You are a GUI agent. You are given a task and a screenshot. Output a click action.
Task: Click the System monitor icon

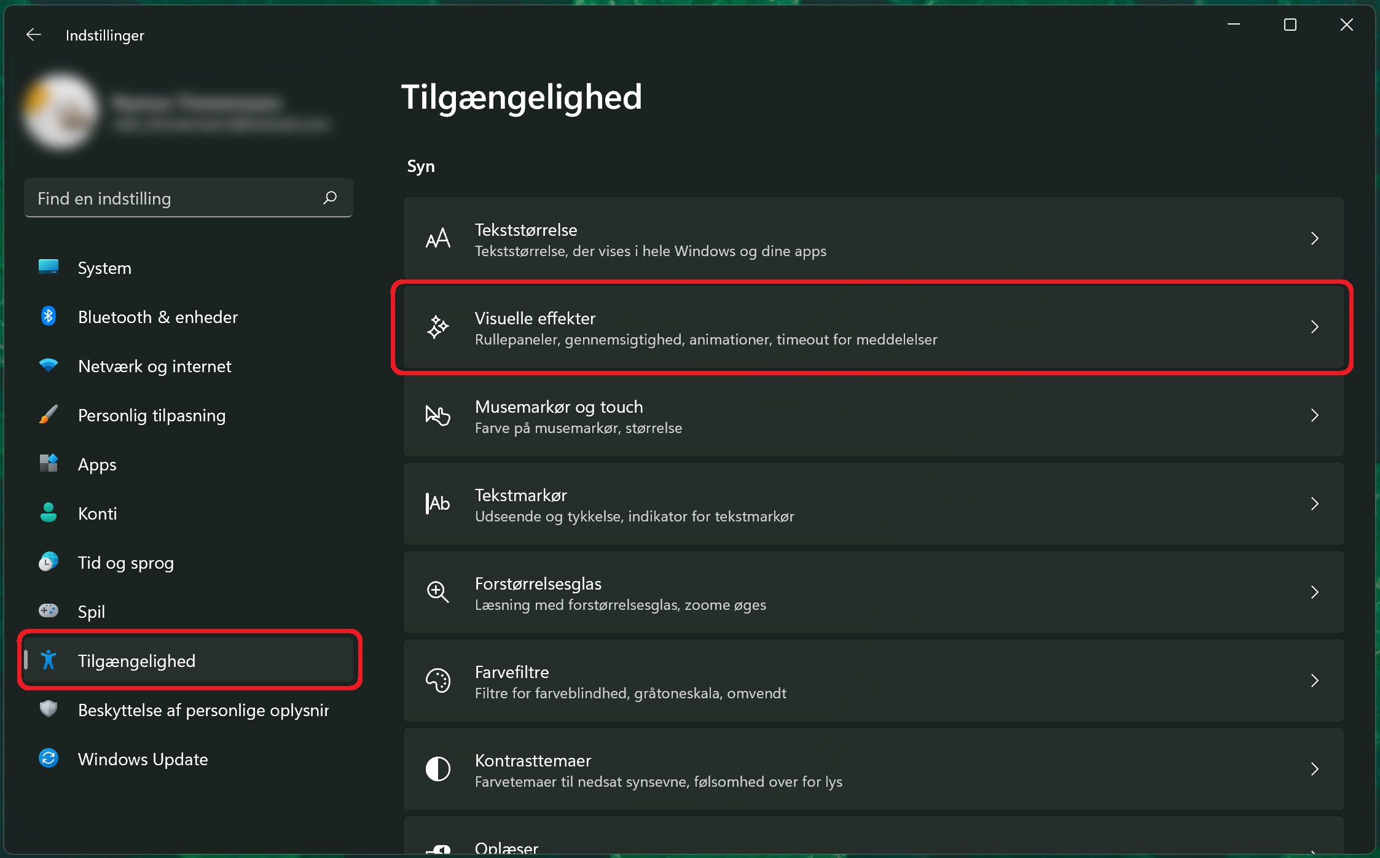tap(49, 267)
